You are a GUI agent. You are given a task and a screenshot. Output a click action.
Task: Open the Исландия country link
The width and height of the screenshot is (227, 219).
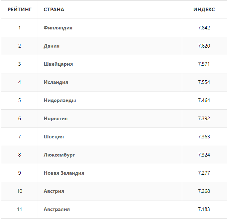click(x=56, y=82)
